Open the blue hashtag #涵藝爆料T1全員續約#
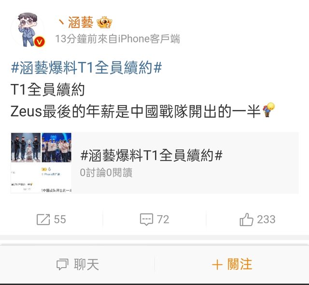Screen dimensions: 309x285 tap(86, 68)
